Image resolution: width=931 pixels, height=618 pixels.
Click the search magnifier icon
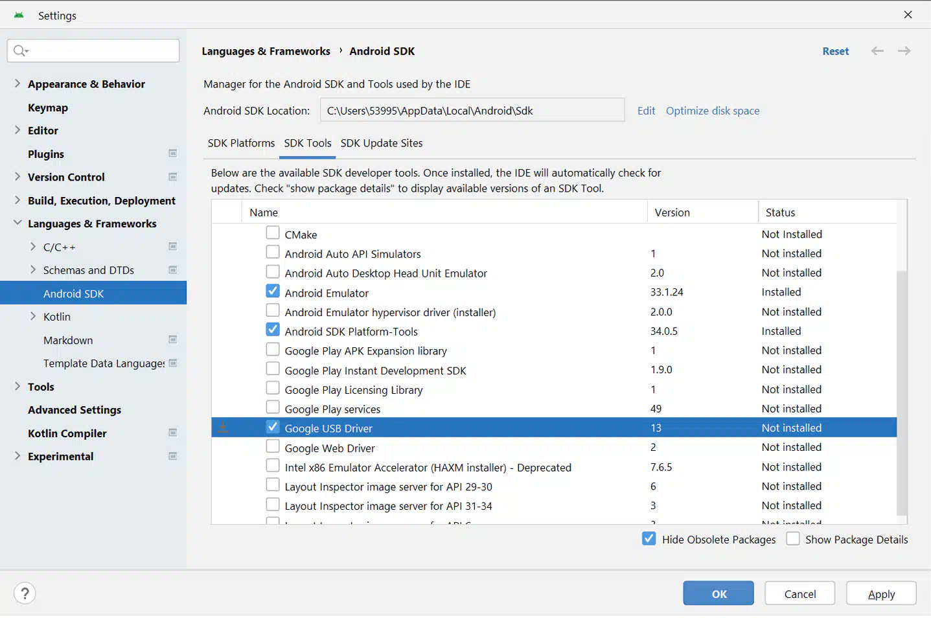click(21, 51)
